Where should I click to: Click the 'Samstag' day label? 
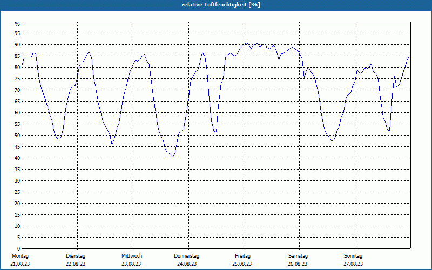click(298, 256)
